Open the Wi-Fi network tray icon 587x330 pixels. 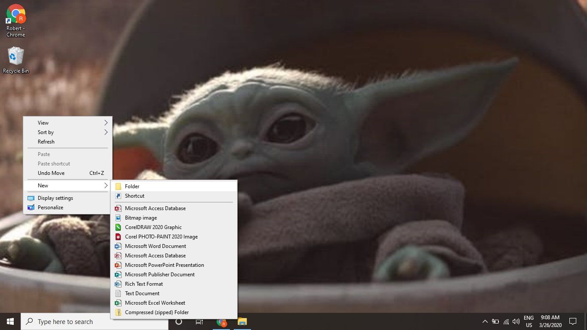coord(506,321)
